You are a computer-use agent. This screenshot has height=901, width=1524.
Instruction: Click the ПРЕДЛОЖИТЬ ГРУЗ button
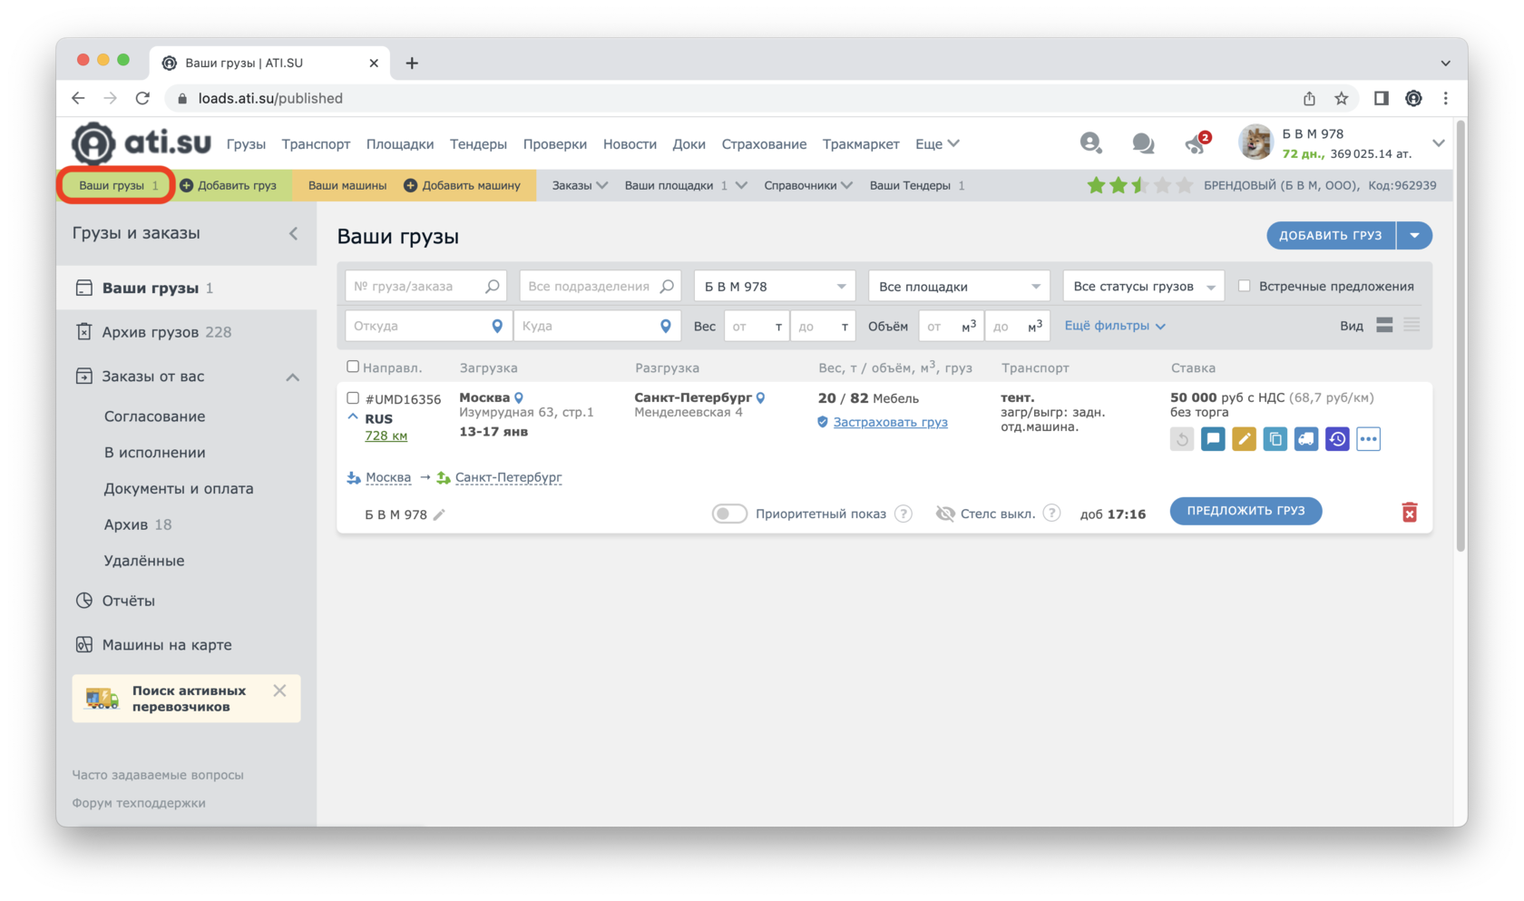1246,511
